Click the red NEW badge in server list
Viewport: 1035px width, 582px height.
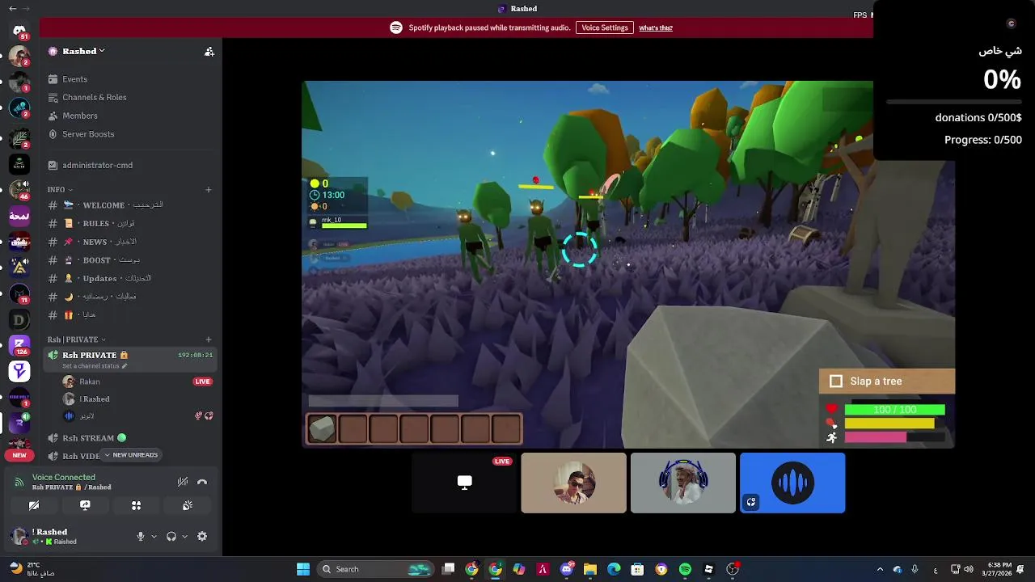click(x=19, y=455)
